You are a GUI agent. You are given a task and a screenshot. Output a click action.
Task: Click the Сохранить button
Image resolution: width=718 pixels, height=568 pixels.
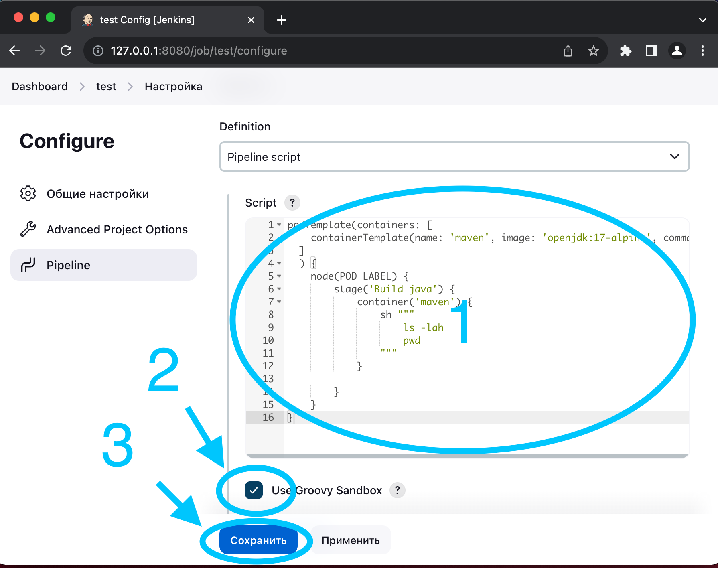(x=258, y=540)
